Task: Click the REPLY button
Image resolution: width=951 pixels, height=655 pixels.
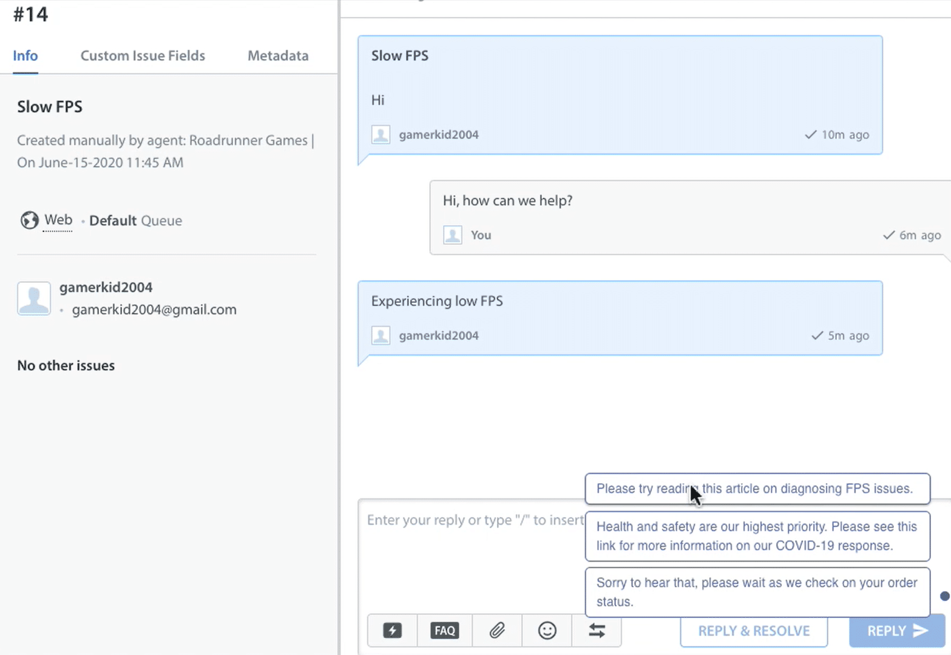Action: click(x=887, y=631)
